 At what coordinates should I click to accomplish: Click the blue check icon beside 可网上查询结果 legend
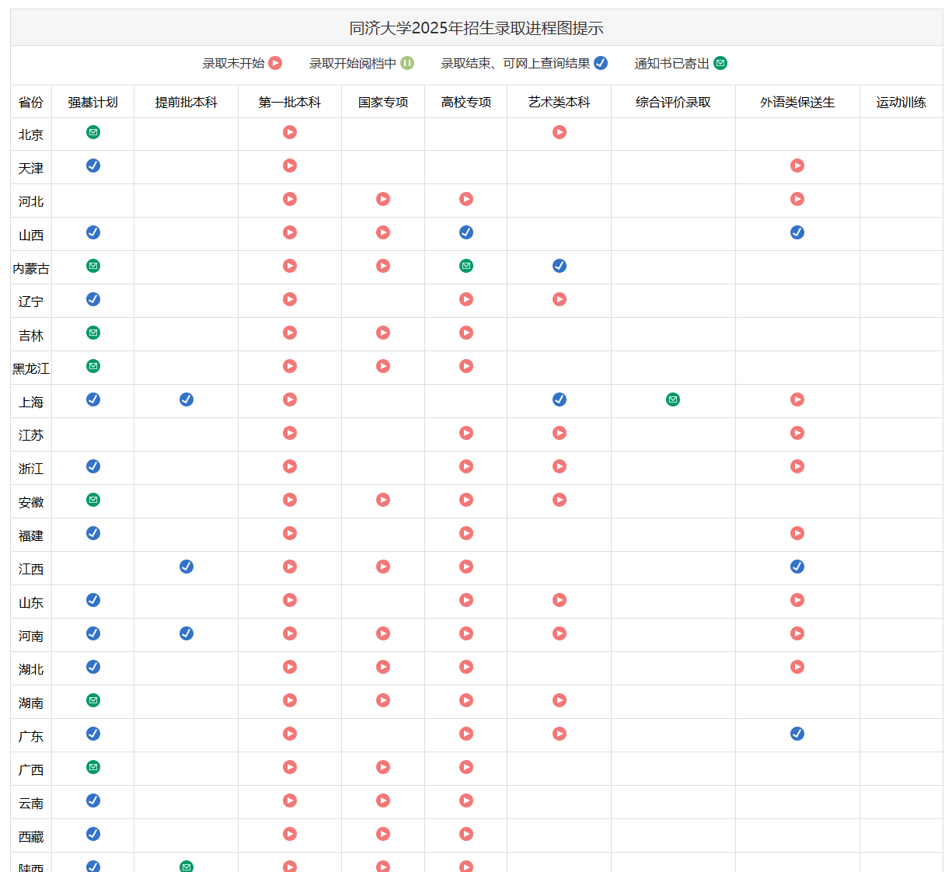pos(601,63)
